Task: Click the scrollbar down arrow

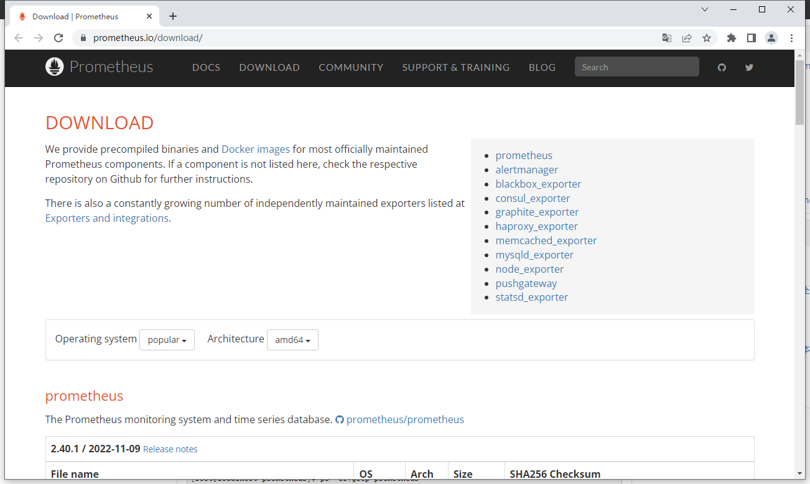Action: pos(800,474)
